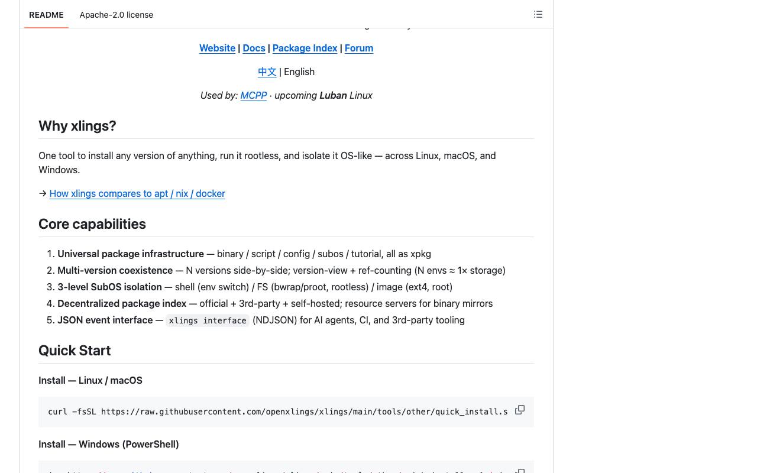757x473 pixels.
Task: Copy the Linux/macOS curl install command
Action: coord(520,410)
